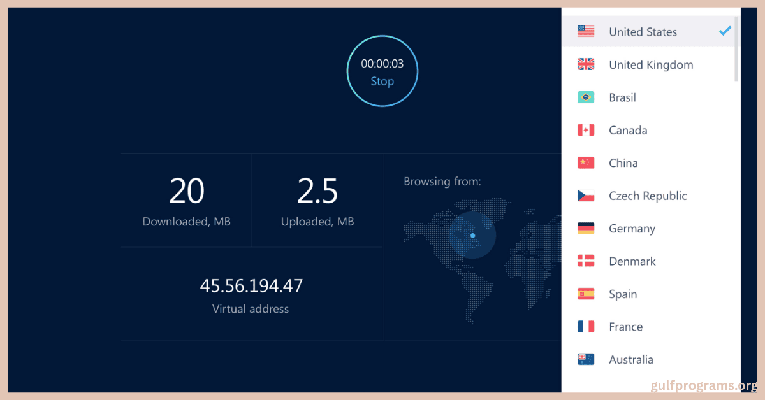The height and width of the screenshot is (400, 765).
Task: Click the checkmark next to United States
Action: point(725,30)
